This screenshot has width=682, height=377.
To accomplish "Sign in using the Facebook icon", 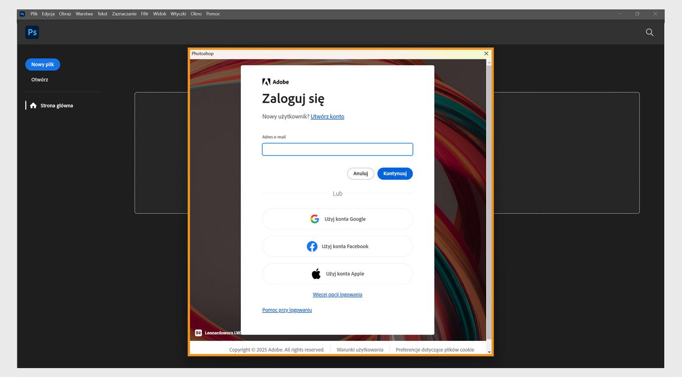I will 312,246.
